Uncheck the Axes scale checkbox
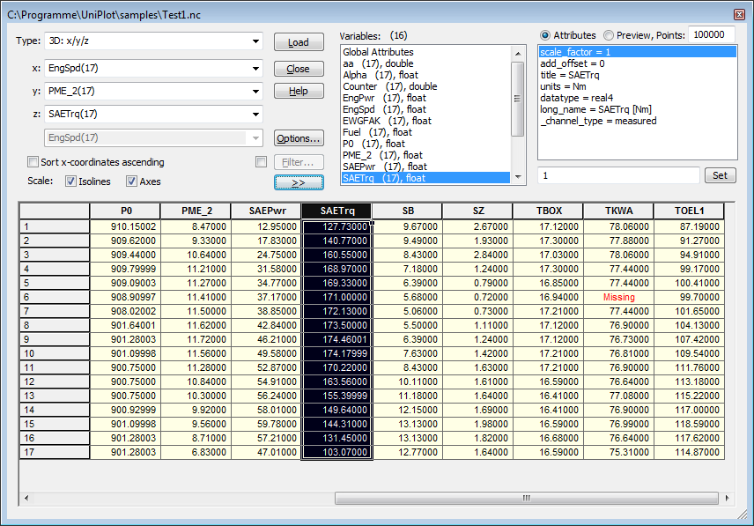 pyautogui.click(x=131, y=182)
